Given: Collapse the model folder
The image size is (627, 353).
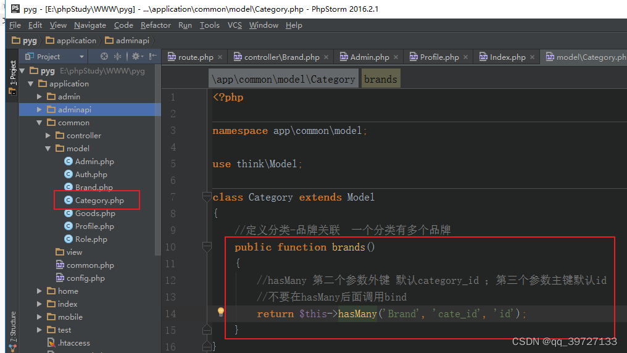Looking at the screenshot, I should click(x=48, y=149).
